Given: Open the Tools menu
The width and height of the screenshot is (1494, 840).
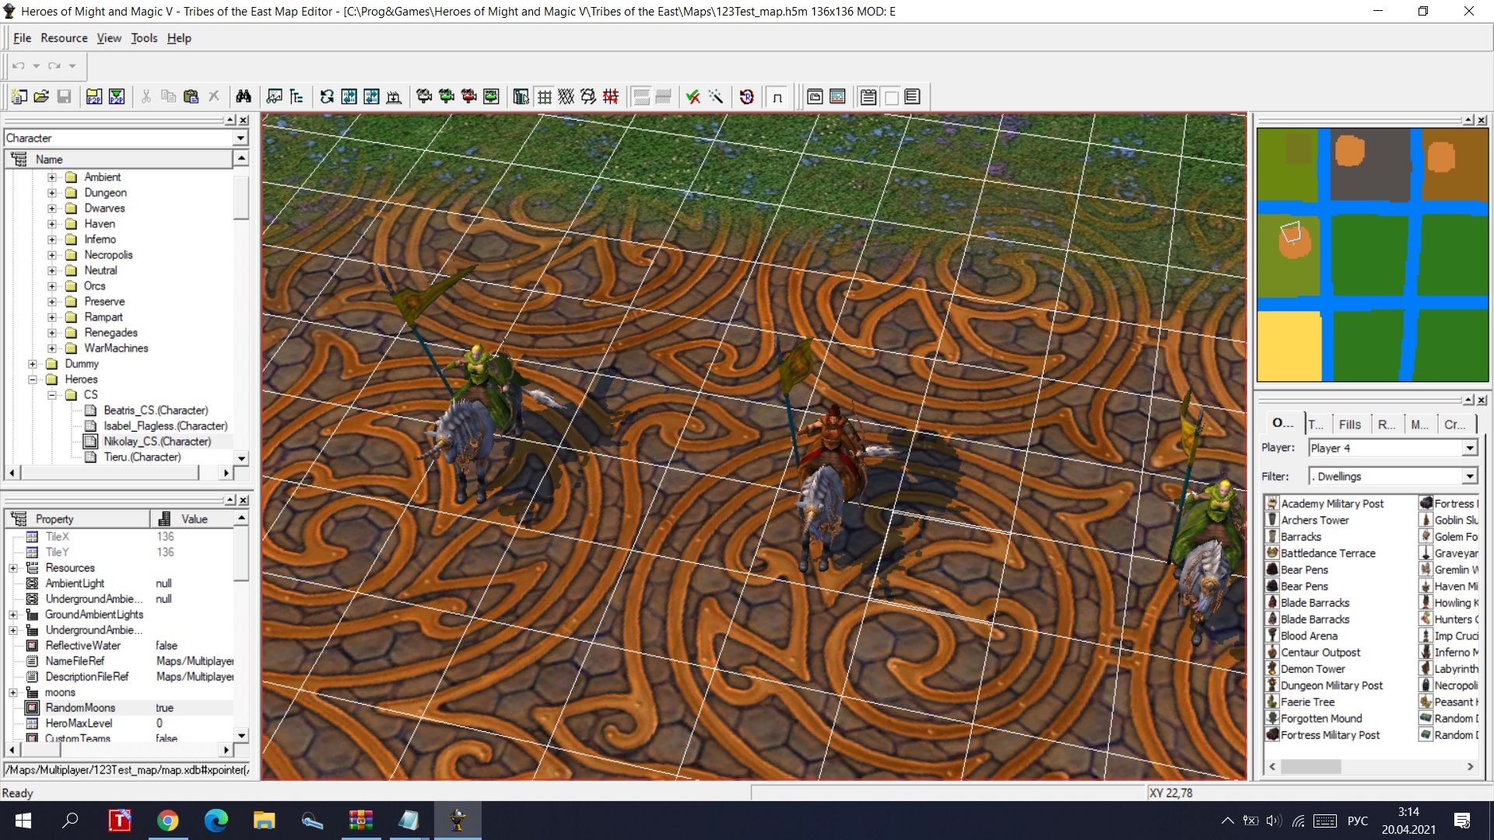Looking at the screenshot, I should coord(144,38).
